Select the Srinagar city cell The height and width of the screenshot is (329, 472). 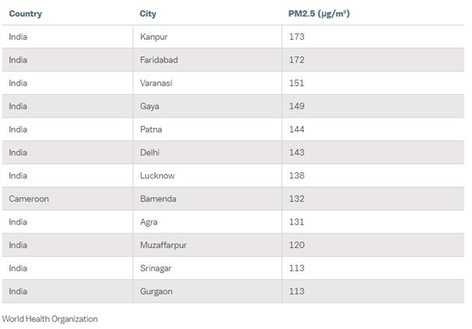click(x=156, y=268)
